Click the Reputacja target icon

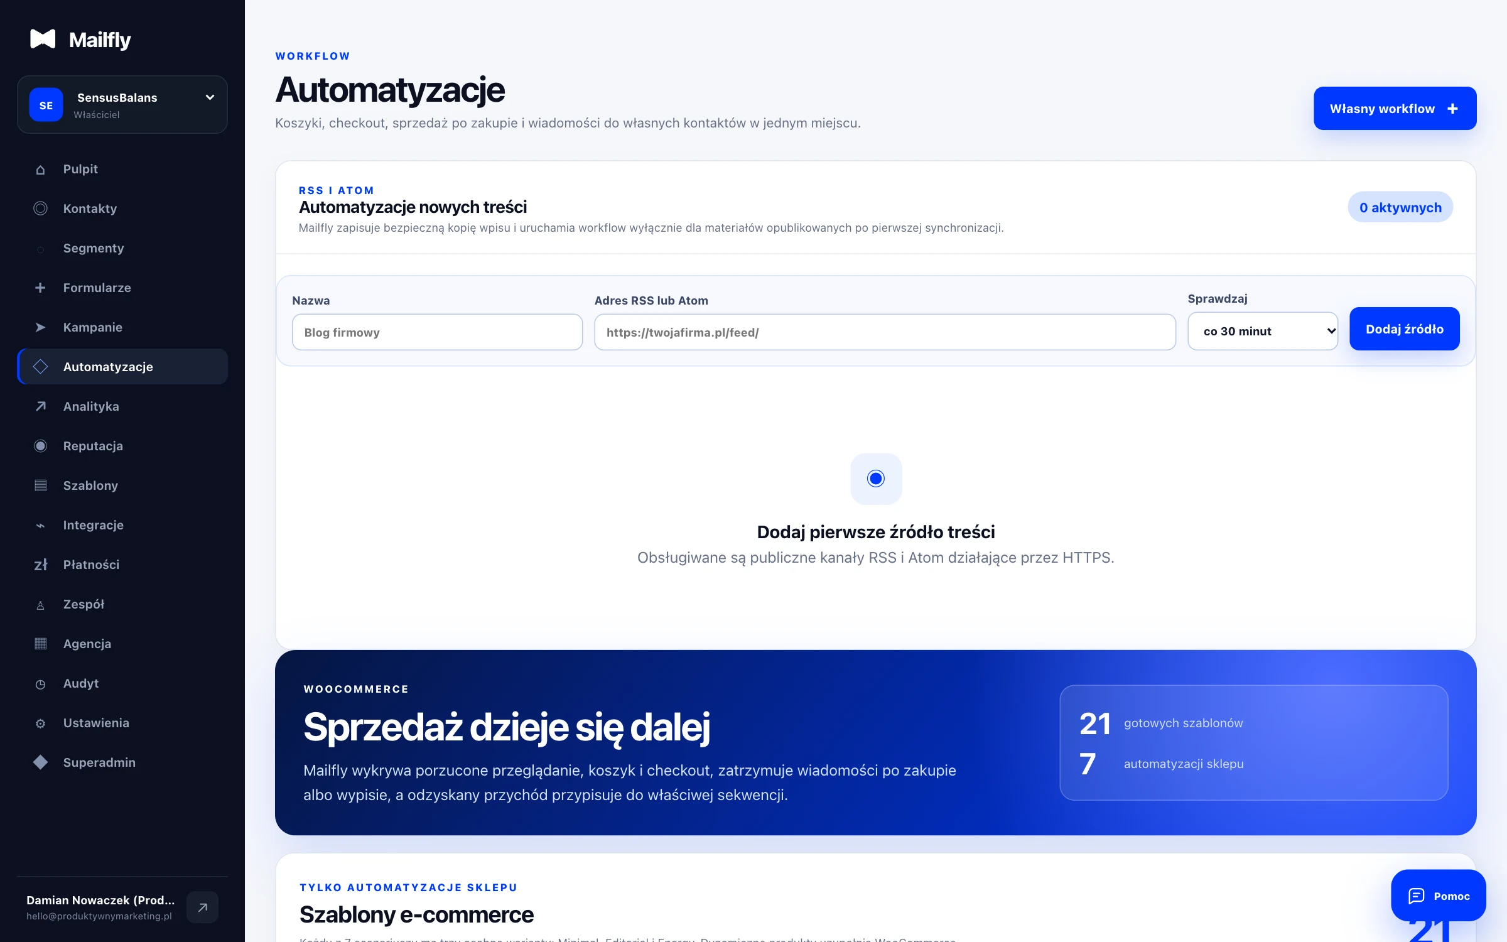(40, 446)
